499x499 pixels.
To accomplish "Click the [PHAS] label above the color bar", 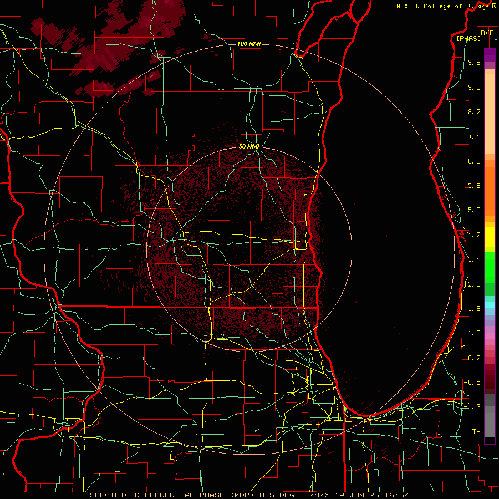I will click(x=469, y=39).
